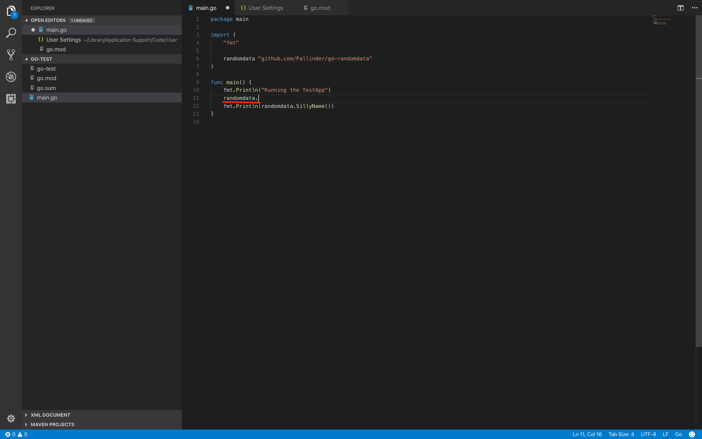Viewport: 702px width, 439px height.
Task: Open the editor More Actions menu
Action: [x=695, y=8]
